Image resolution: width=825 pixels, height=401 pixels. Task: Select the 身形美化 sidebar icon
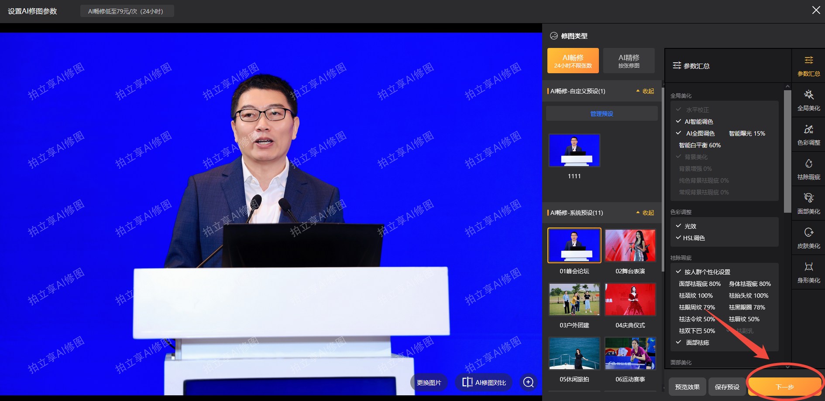point(808,272)
